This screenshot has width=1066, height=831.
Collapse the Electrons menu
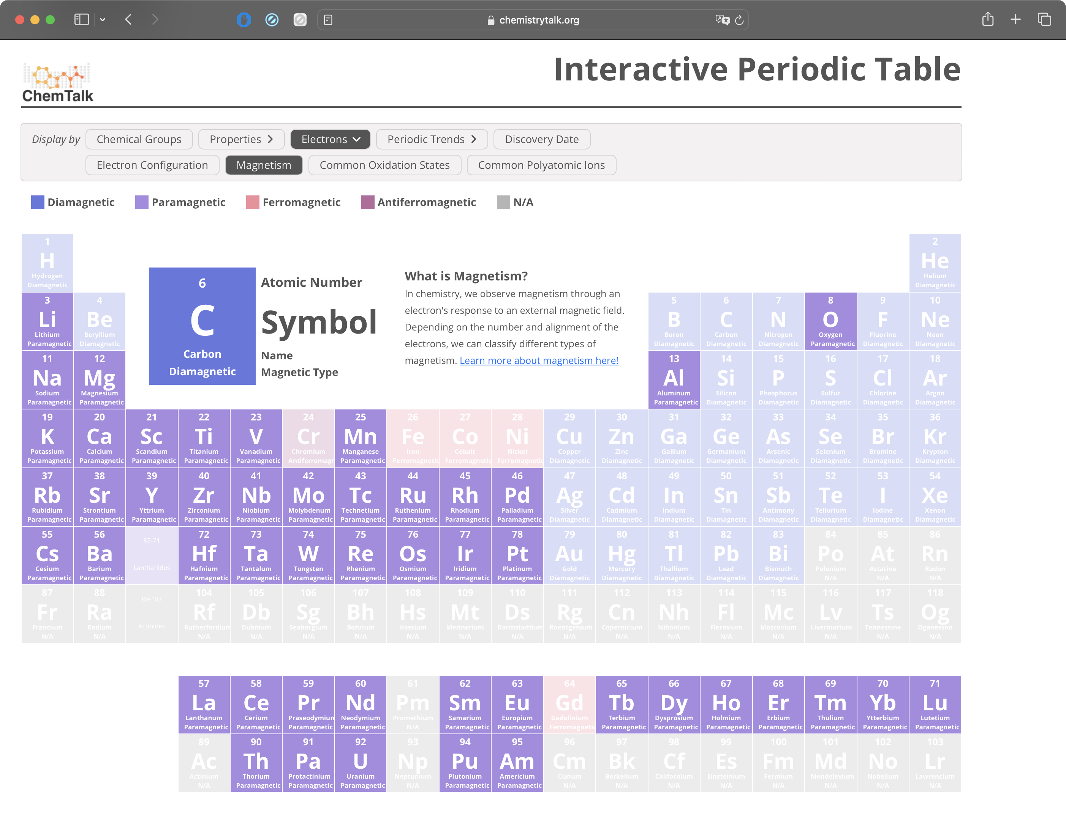pos(331,139)
